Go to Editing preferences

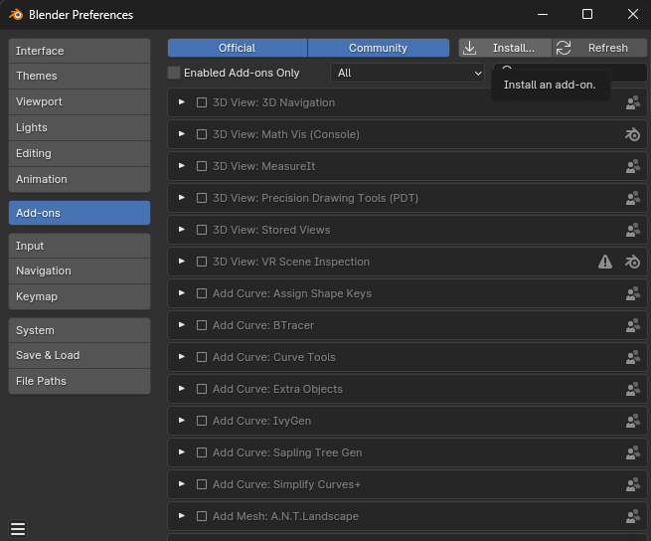coord(80,154)
